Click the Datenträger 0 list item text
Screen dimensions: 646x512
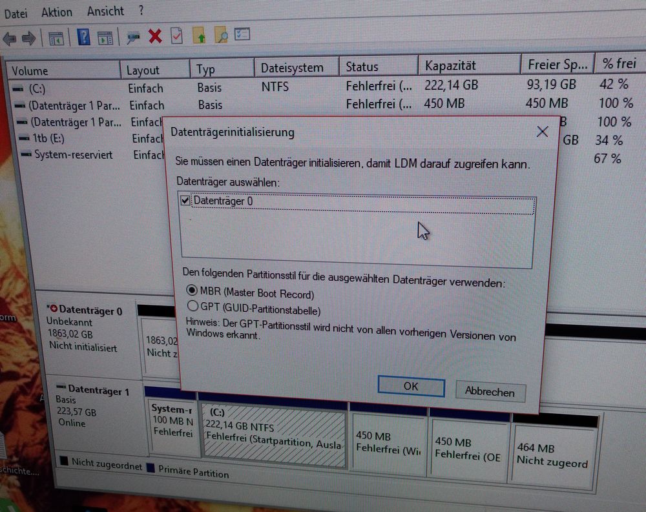[224, 201]
